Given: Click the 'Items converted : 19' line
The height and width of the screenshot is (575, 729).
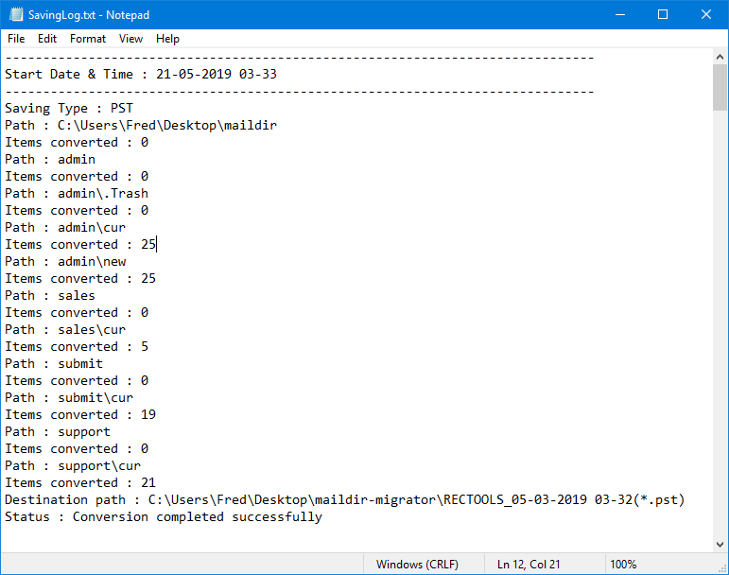Looking at the screenshot, I should pyautogui.click(x=80, y=414).
